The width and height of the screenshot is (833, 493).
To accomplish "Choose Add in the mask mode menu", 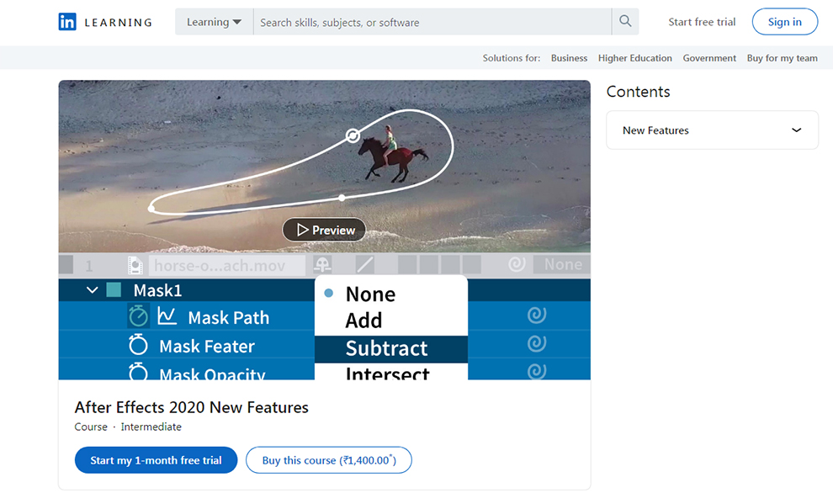I will (363, 321).
